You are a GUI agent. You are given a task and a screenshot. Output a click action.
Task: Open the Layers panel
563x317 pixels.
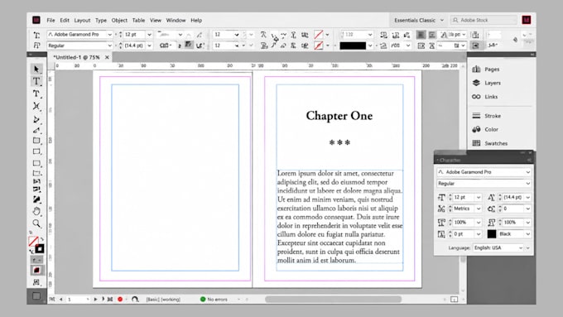(487, 83)
